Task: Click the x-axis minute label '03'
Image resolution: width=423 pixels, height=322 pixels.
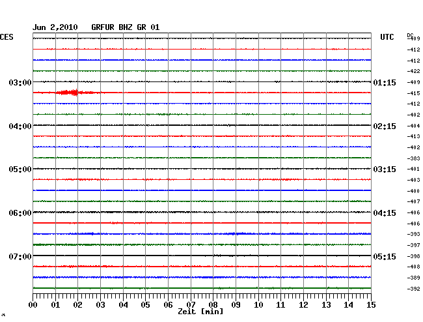Action: (x=101, y=305)
